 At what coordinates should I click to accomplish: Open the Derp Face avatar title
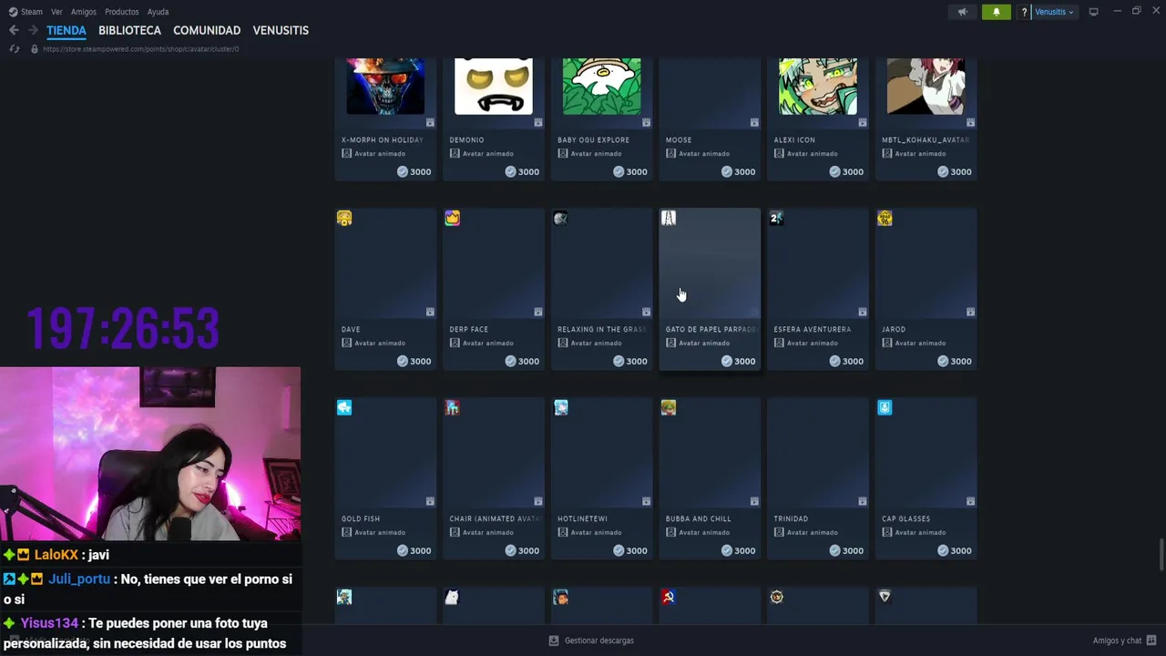468,329
